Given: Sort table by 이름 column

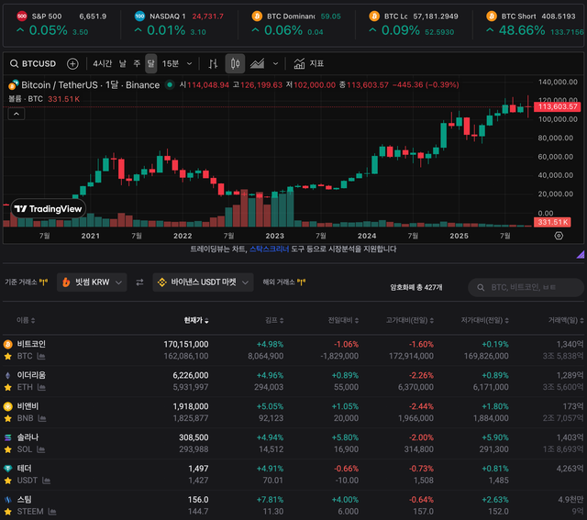Looking at the screenshot, I should pos(26,320).
